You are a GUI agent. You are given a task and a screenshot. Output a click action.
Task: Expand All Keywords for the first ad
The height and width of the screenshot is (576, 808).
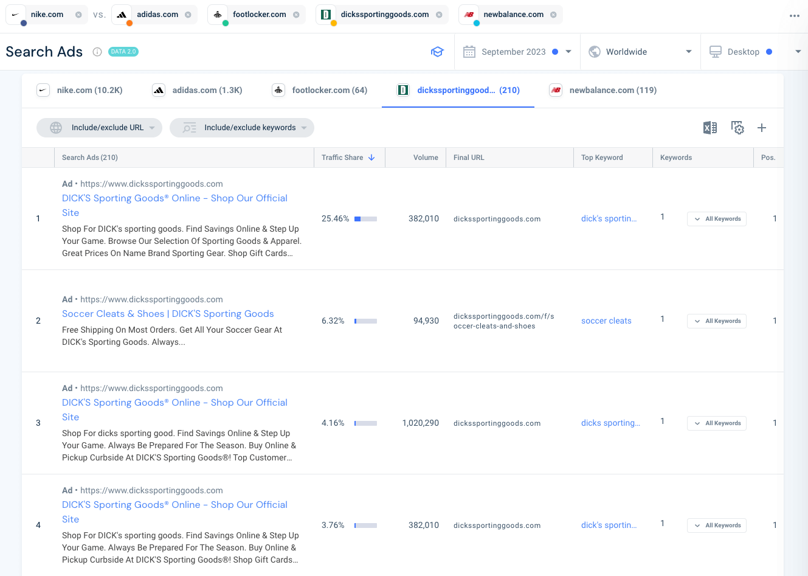point(716,218)
